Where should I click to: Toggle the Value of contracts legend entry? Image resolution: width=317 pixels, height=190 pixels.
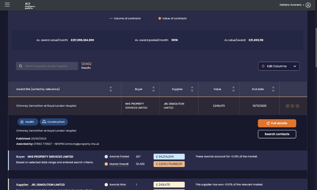click(172, 18)
